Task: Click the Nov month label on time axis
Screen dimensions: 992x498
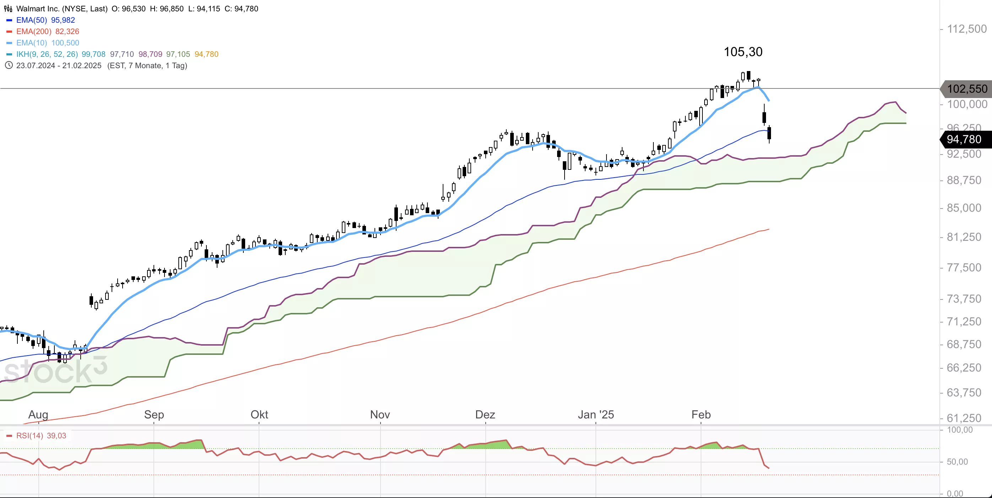Action: point(380,415)
